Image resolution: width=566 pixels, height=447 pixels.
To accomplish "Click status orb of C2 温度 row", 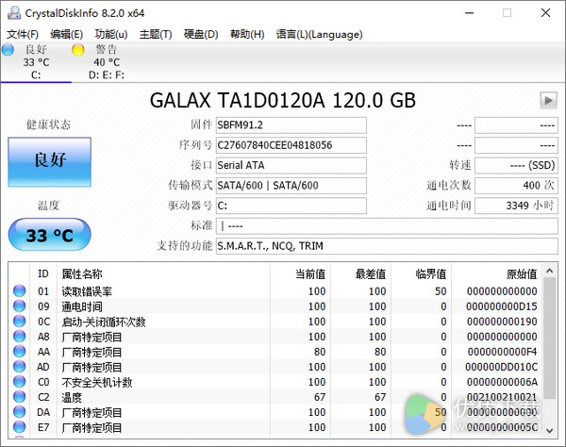I will [x=19, y=397].
